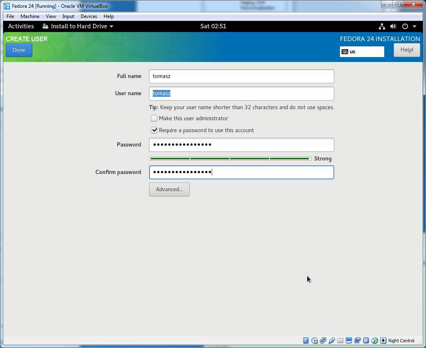Click the user name tip text

[242, 108]
